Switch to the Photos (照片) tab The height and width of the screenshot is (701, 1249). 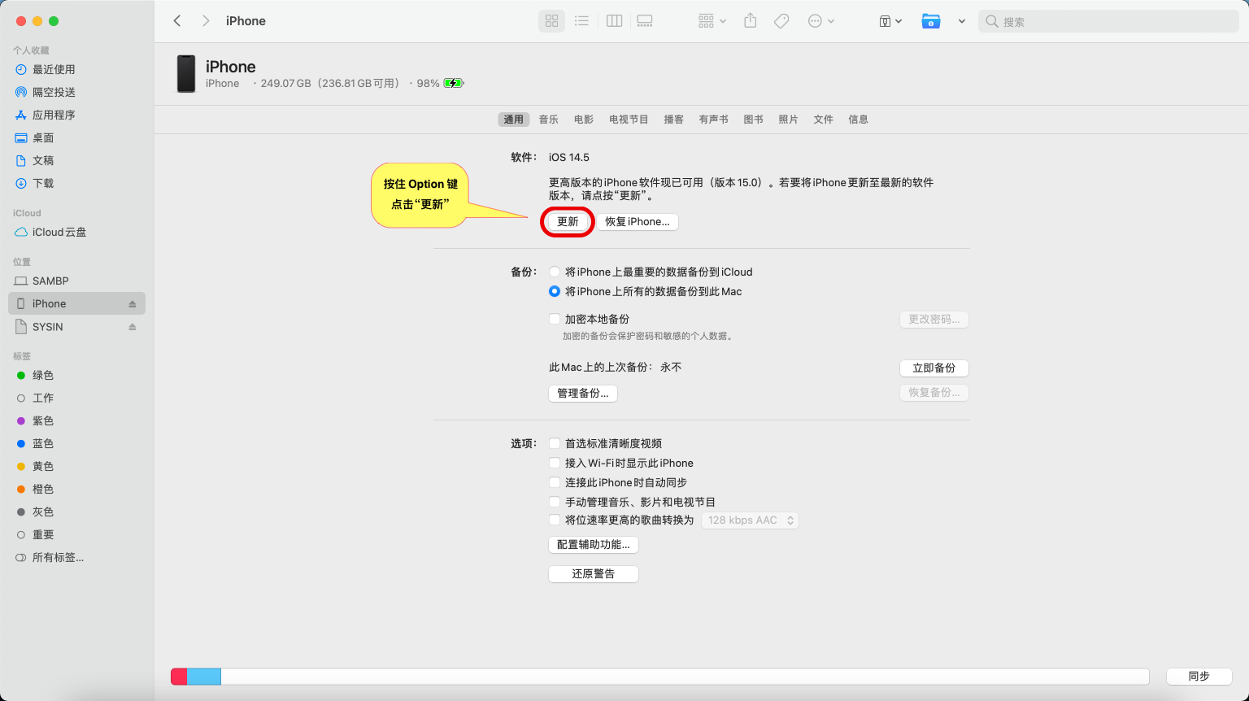(789, 120)
